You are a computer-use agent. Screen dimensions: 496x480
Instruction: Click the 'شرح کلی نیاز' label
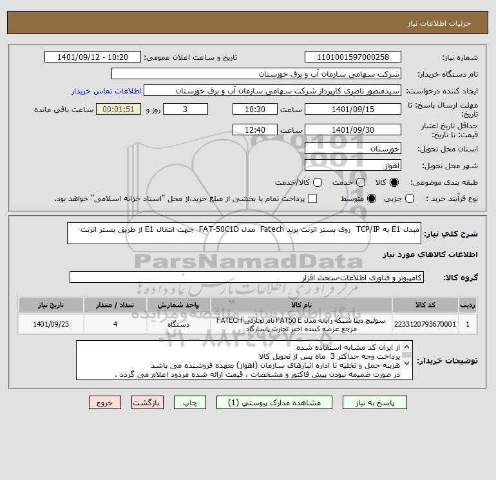pos(451,234)
